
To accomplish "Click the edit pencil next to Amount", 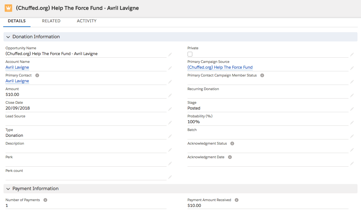I will click(170, 95).
